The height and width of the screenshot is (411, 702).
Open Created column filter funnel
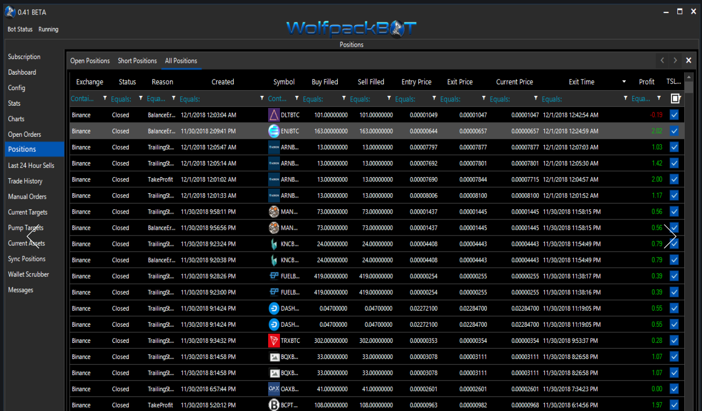(x=262, y=99)
